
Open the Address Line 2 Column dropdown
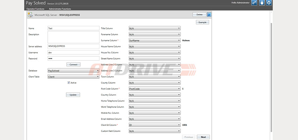click(155, 64)
